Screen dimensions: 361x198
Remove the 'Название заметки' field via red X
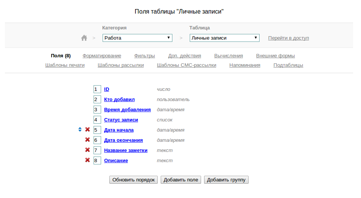(88, 150)
